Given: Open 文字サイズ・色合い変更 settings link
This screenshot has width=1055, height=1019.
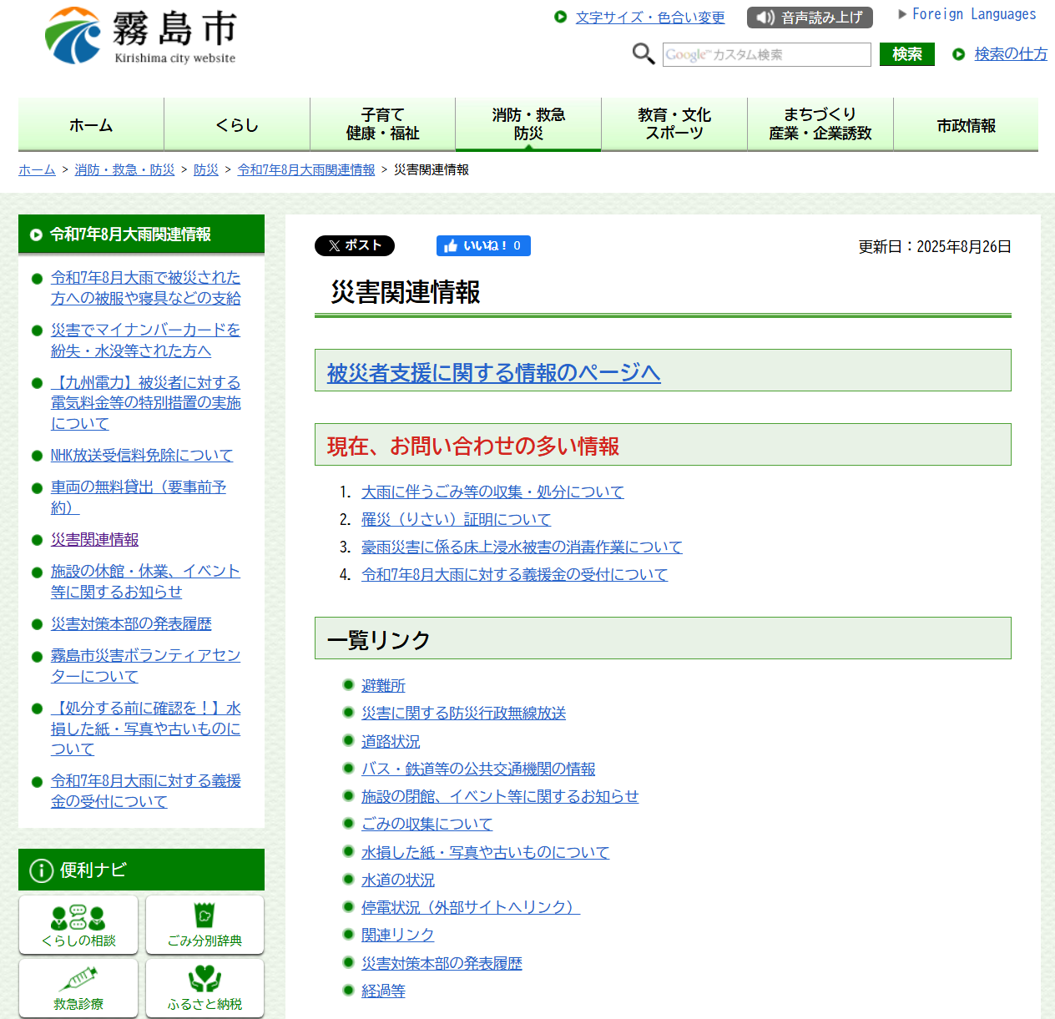Looking at the screenshot, I should 649,18.
